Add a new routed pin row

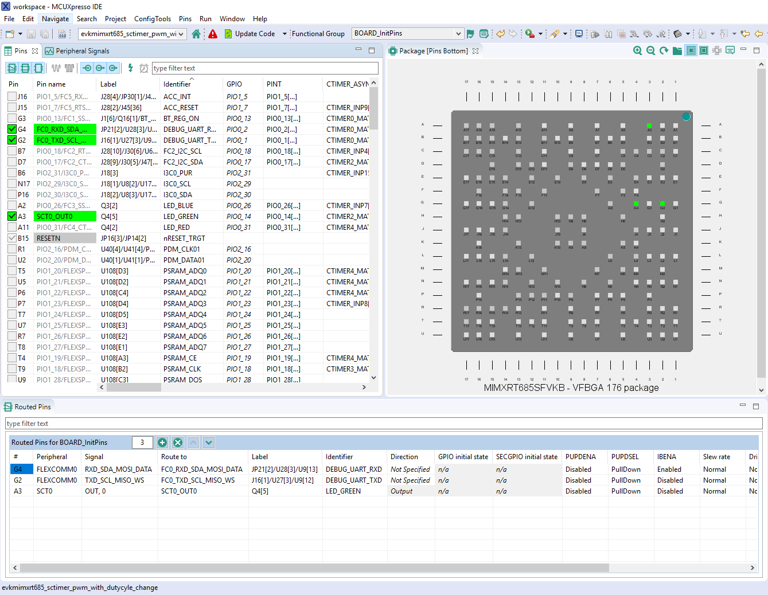(162, 443)
